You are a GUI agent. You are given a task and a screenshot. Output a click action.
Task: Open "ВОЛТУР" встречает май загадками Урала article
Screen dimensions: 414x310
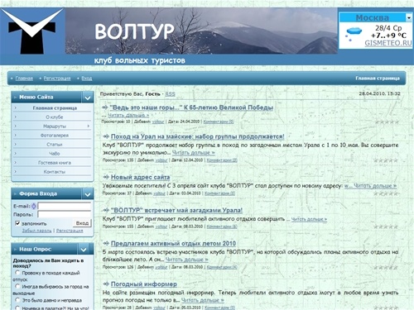coord(176,210)
